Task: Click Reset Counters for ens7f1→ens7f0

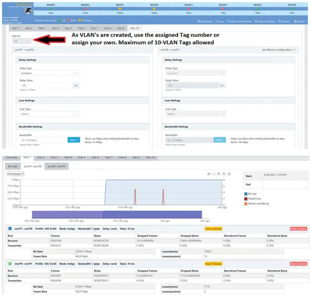Action: click(299, 229)
